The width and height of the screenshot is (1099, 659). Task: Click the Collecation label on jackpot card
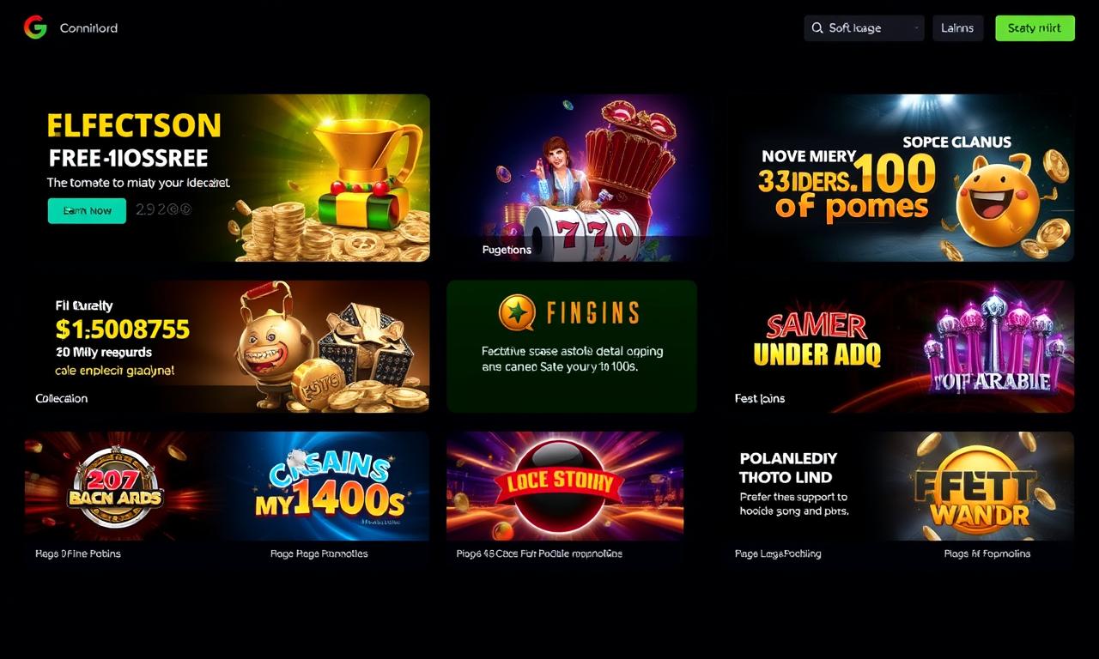click(x=62, y=398)
